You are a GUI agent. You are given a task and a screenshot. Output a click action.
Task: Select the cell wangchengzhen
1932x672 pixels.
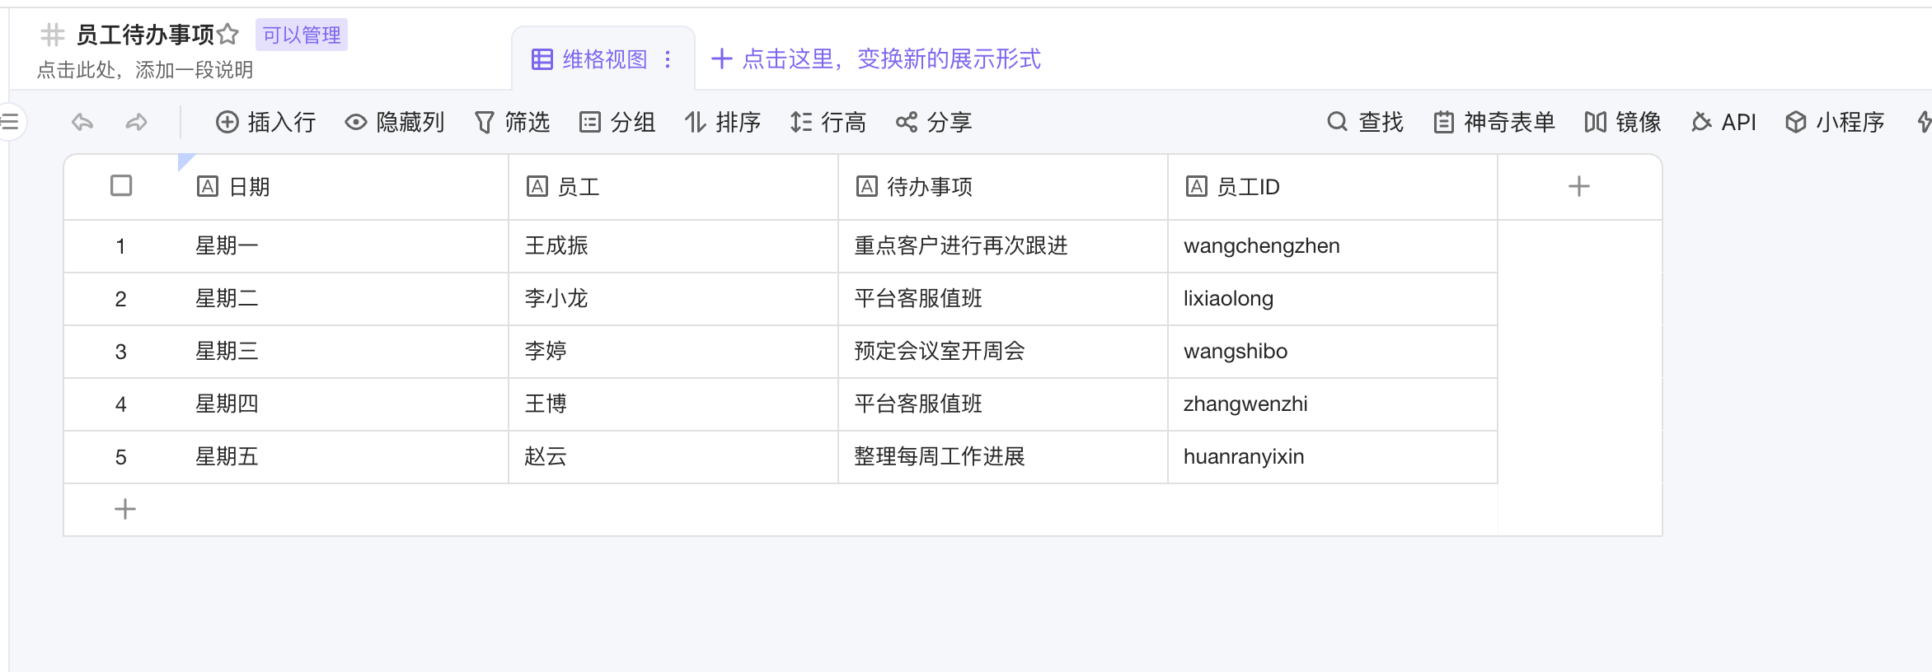click(1333, 246)
